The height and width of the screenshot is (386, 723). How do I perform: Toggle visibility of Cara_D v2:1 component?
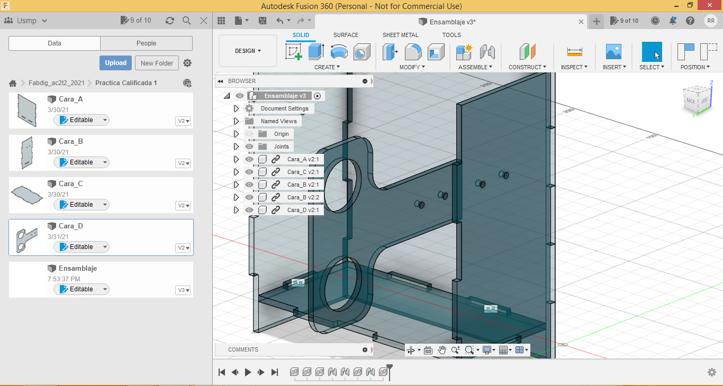pyautogui.click(x=249, y=210)
